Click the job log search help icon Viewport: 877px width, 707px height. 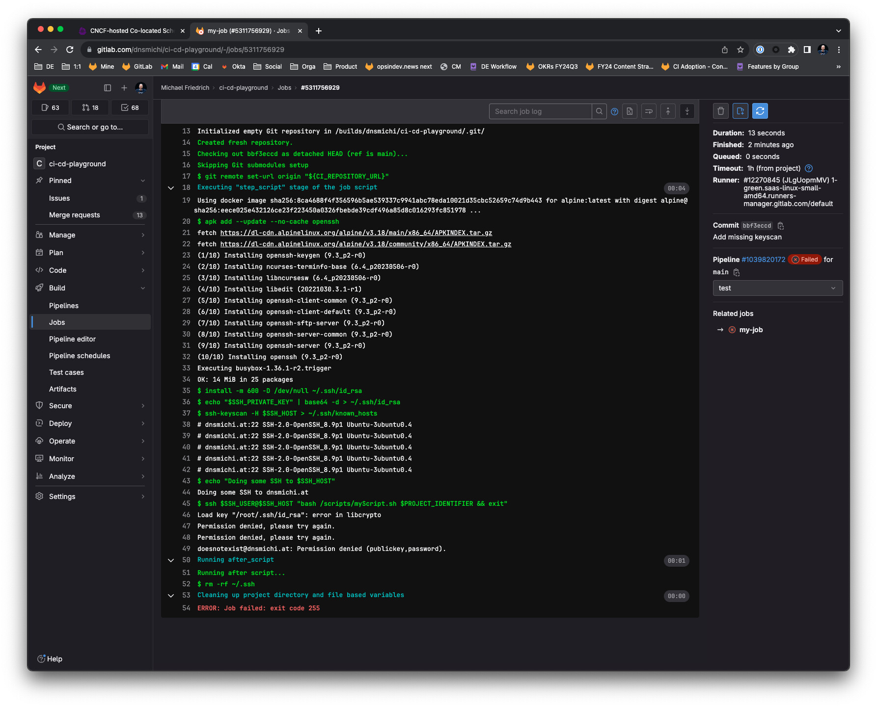(x=614, y=112)
